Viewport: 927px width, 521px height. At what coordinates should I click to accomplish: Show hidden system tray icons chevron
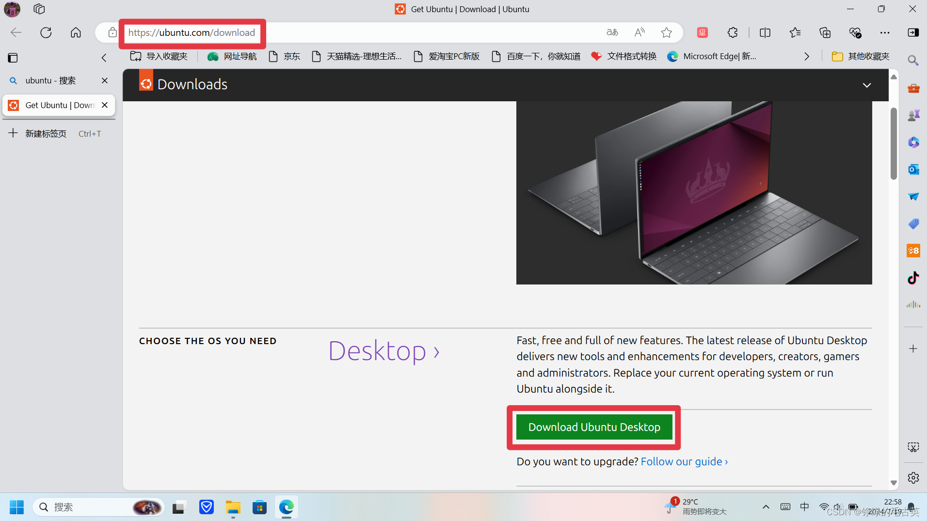point(766,507)
